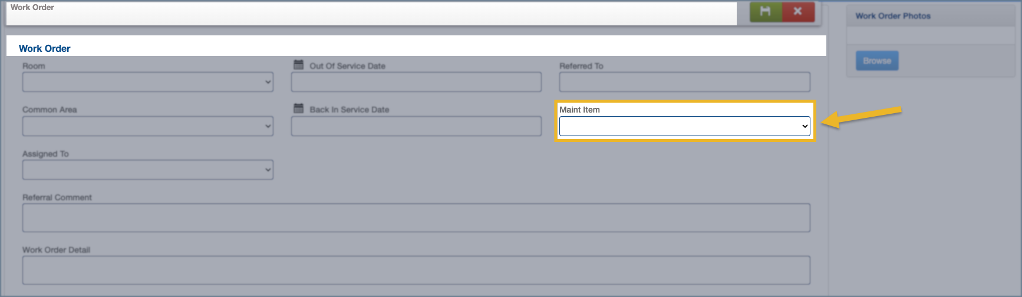Expand the Common Area dropdown
This screenshot has height=297, width=1022.
(x=147, y=126)
